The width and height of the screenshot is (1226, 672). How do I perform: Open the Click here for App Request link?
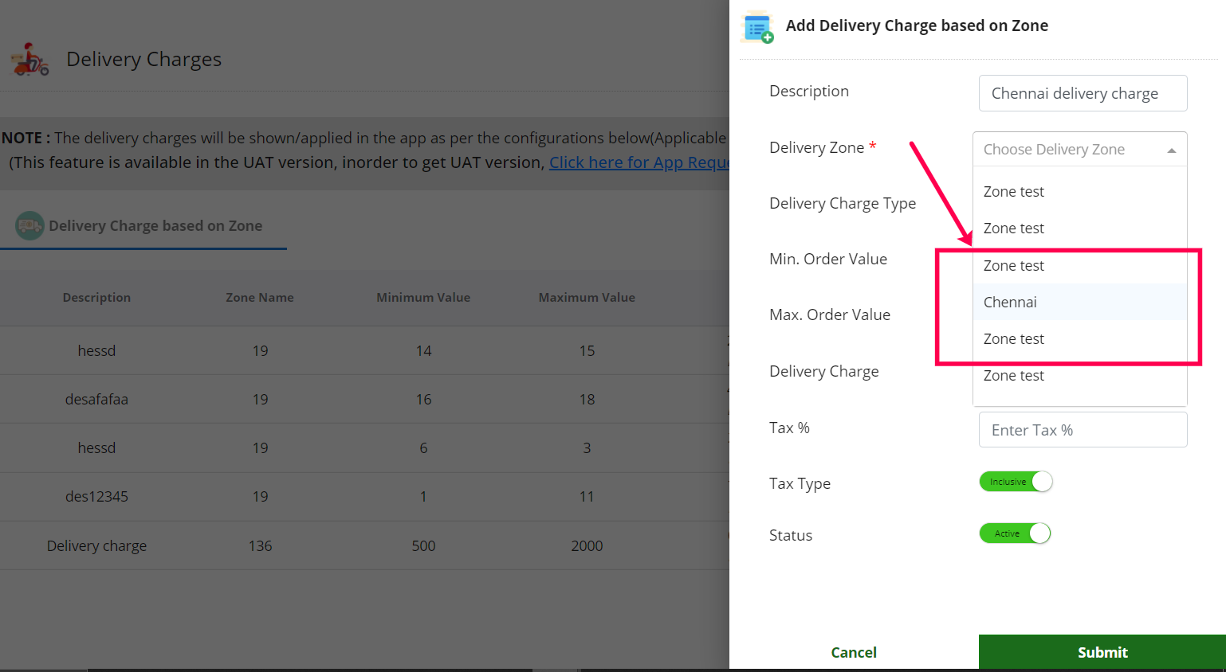click(639, 162)
